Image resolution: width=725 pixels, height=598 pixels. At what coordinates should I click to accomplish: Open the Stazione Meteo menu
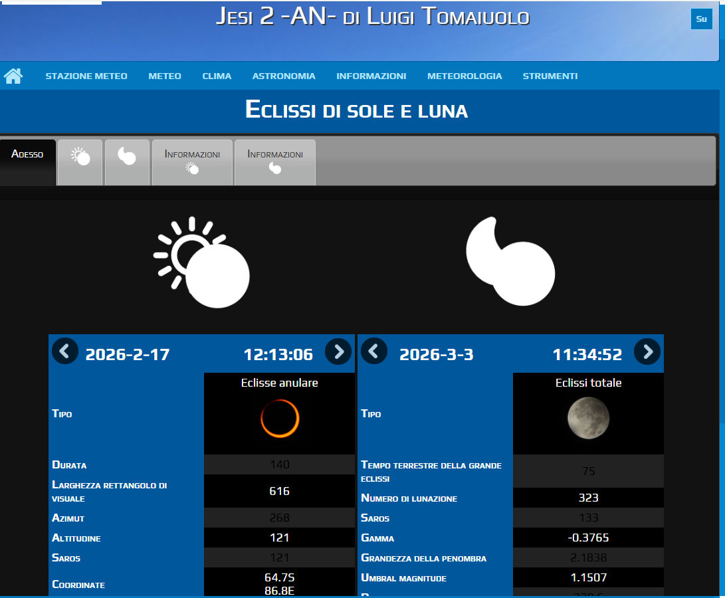coord(86,76)
